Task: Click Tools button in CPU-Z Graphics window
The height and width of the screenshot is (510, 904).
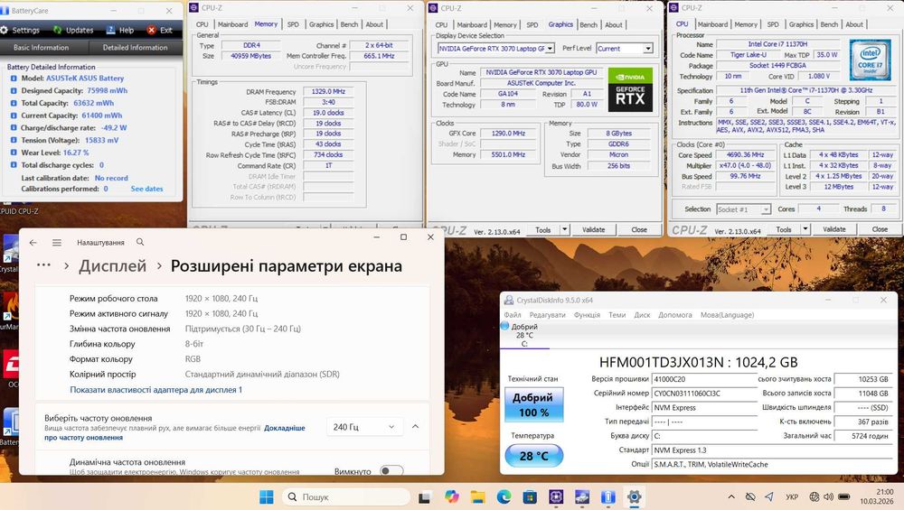Action: [542, 229]
